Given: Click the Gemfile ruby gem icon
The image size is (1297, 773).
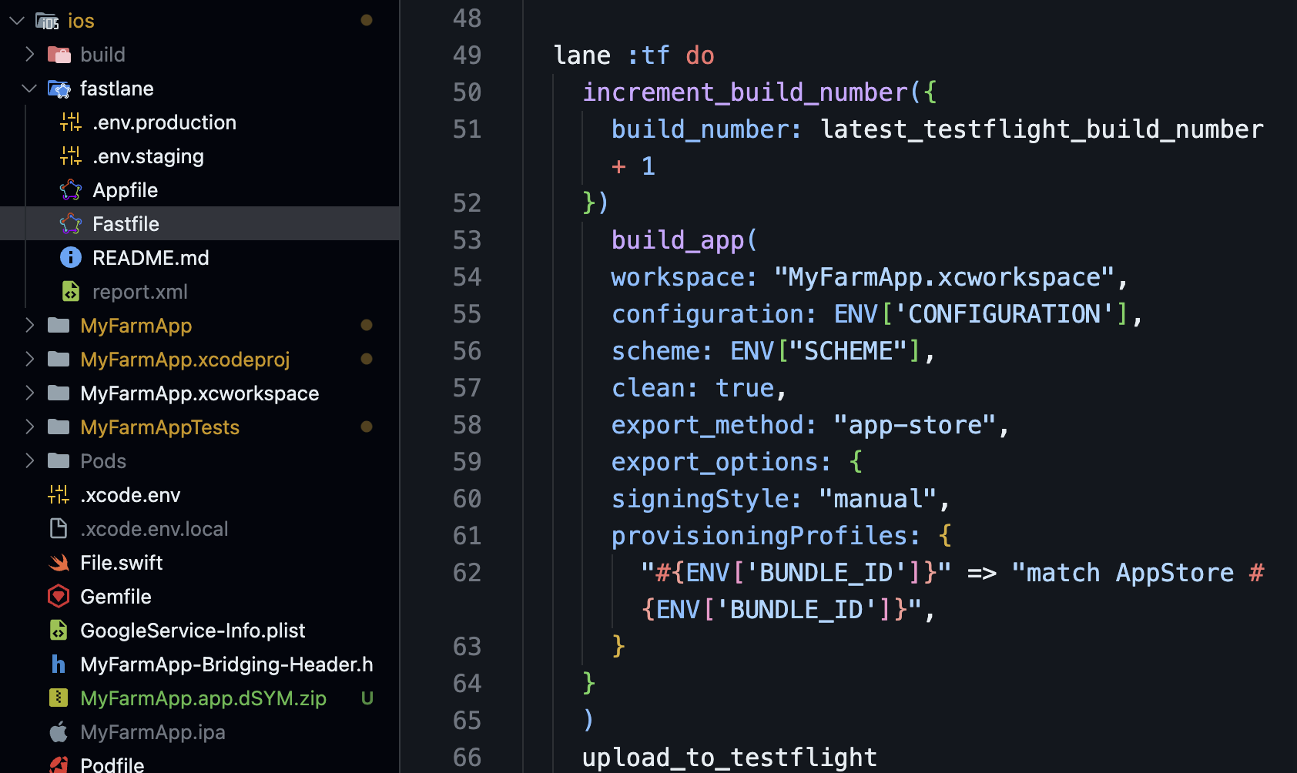Looking at the screenshot, I should pyautogui.click(x=59, y=597).
